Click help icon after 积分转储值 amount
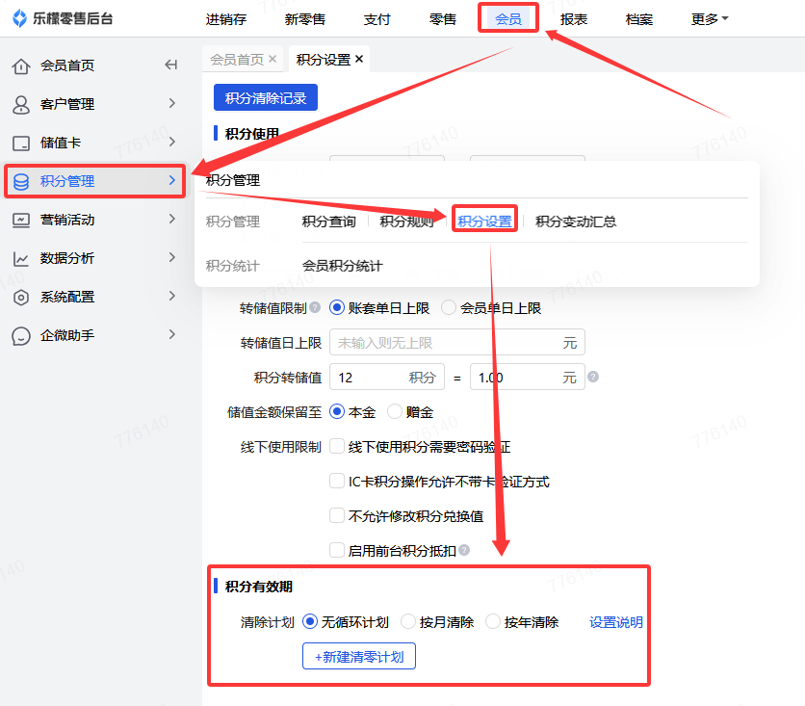This screenshot has width=805, height=706. pos(593,377)
